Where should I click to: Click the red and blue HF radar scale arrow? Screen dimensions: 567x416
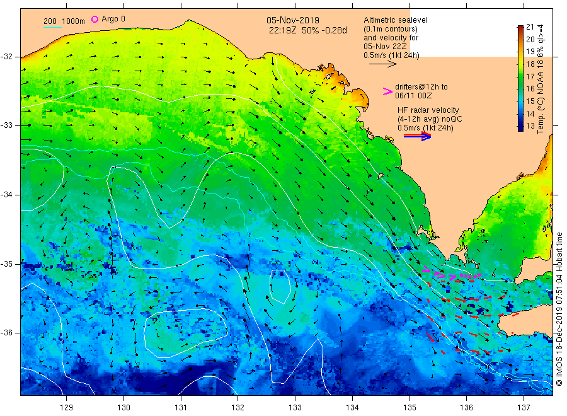click(418, 136)
